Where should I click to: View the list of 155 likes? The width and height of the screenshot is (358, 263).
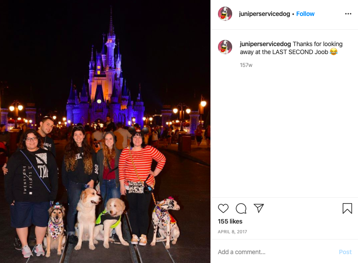coord(230,221)
